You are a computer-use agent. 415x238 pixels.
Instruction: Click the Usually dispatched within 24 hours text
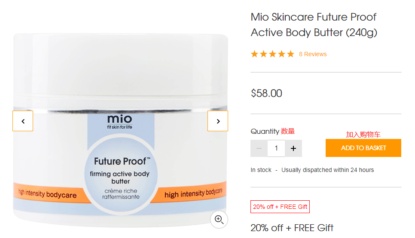tap(328, 170)
